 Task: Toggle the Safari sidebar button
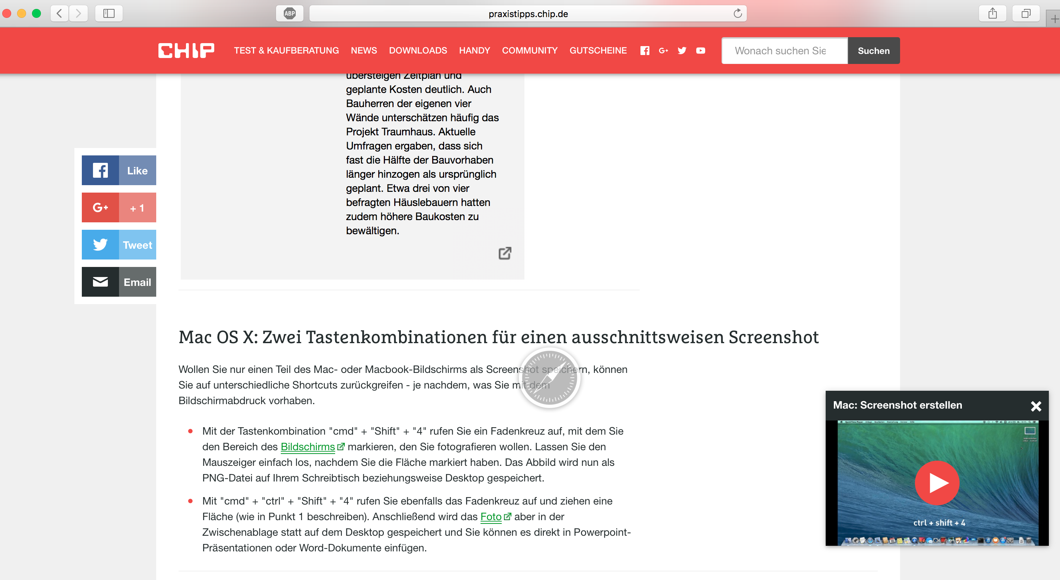coord(109,14)
